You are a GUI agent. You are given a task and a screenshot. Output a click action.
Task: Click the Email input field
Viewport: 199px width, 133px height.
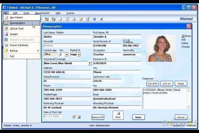(116, 99)
